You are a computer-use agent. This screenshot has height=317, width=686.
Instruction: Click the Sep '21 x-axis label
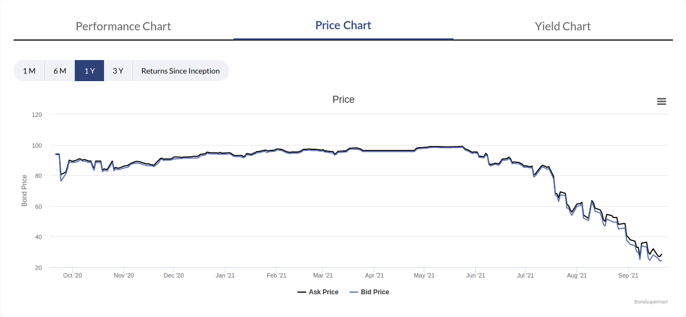[x=628, y=275]
